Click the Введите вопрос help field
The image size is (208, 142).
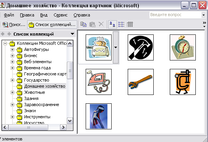point(175,15)
